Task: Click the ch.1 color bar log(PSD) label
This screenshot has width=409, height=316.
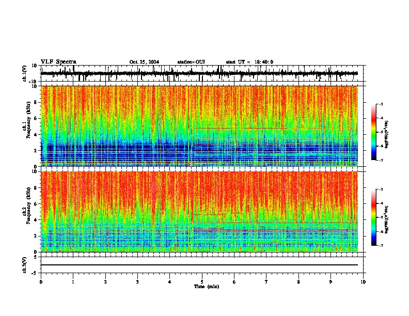Action: click(x=387, y=134)
